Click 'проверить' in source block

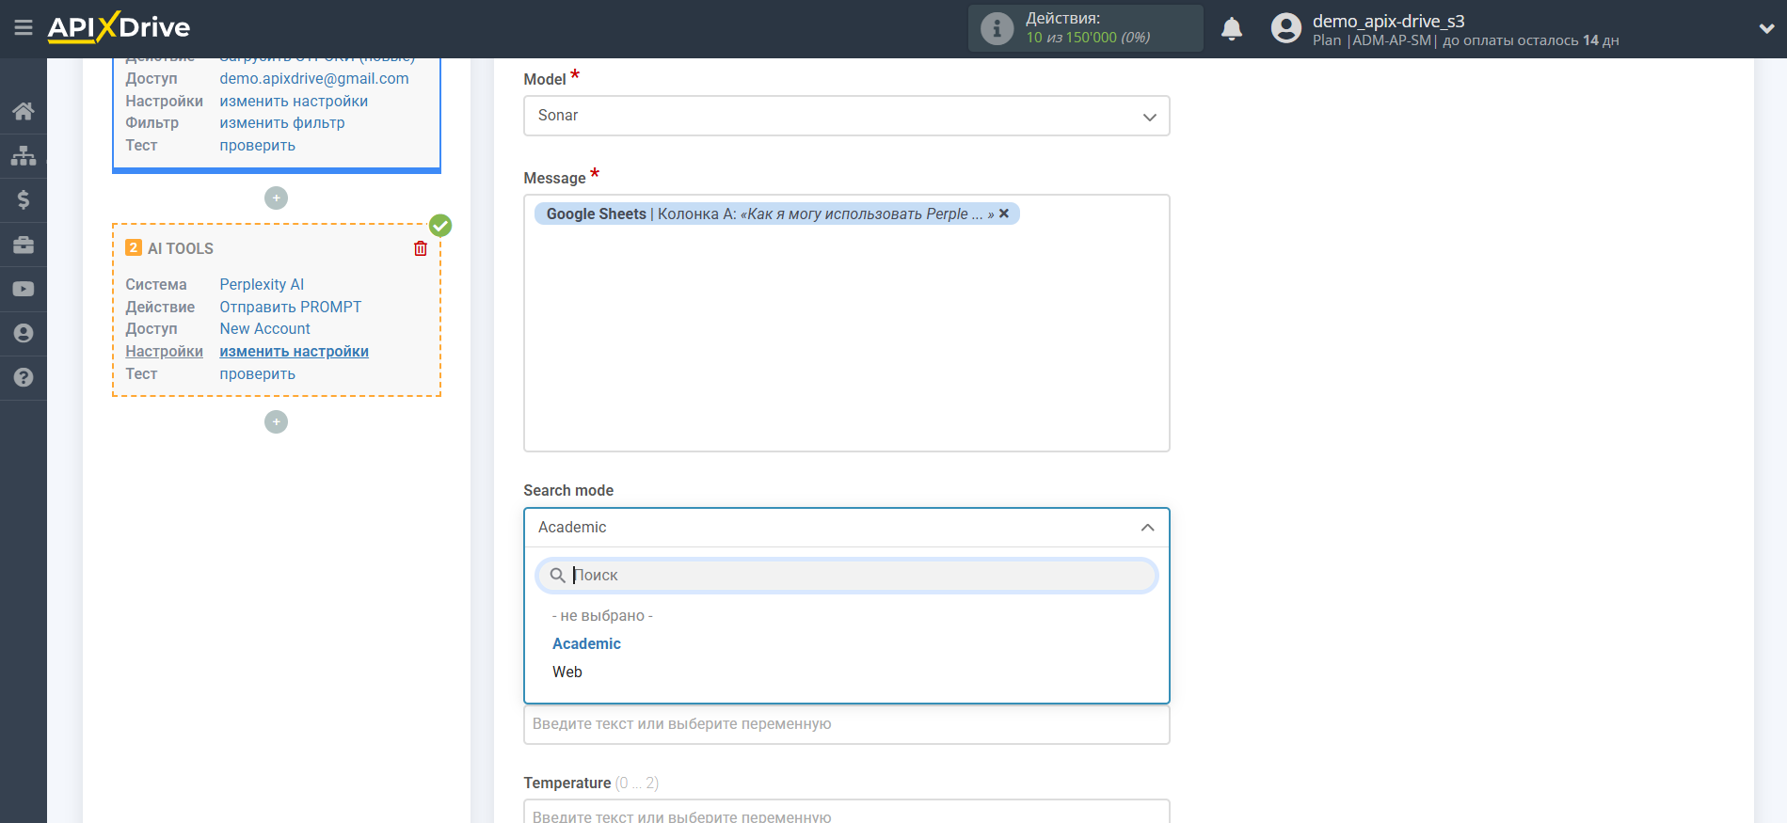click(257, 145)
